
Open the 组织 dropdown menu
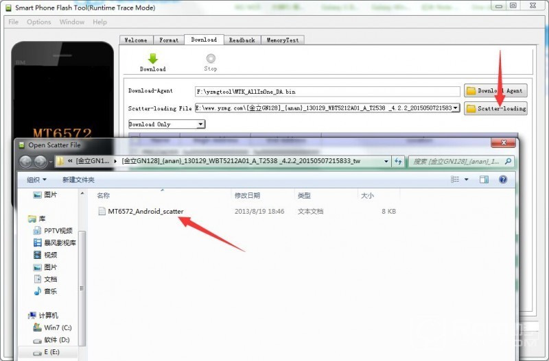(36, 179)
